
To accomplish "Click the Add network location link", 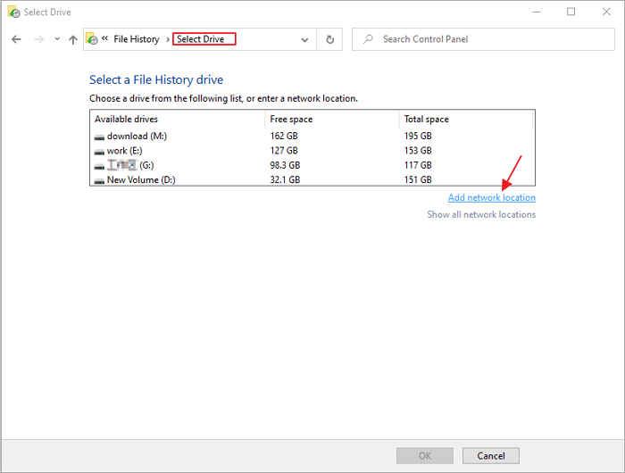I will pos(491,197).
